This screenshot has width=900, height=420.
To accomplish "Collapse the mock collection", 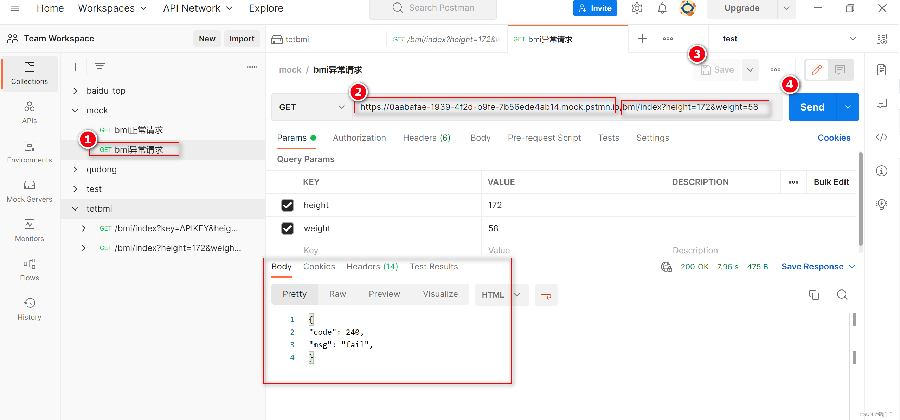I will (75, 111).
